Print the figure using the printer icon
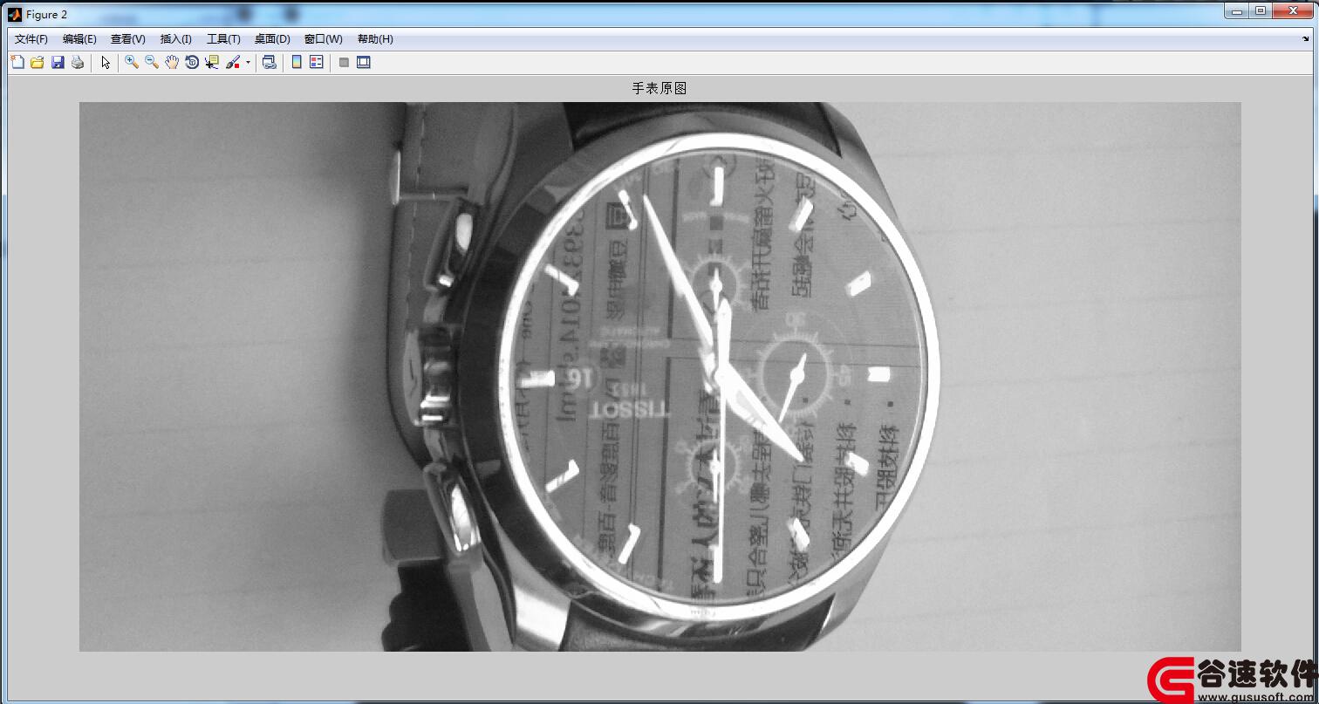The width and height of the screenshot is (1319, 704). 78,62
